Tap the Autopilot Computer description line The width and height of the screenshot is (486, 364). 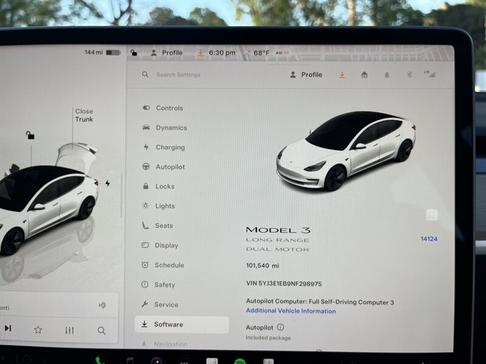[x=320, y=302]
